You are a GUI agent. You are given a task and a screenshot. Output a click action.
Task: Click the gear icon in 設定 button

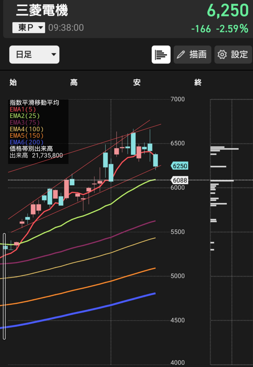[222, 54]
